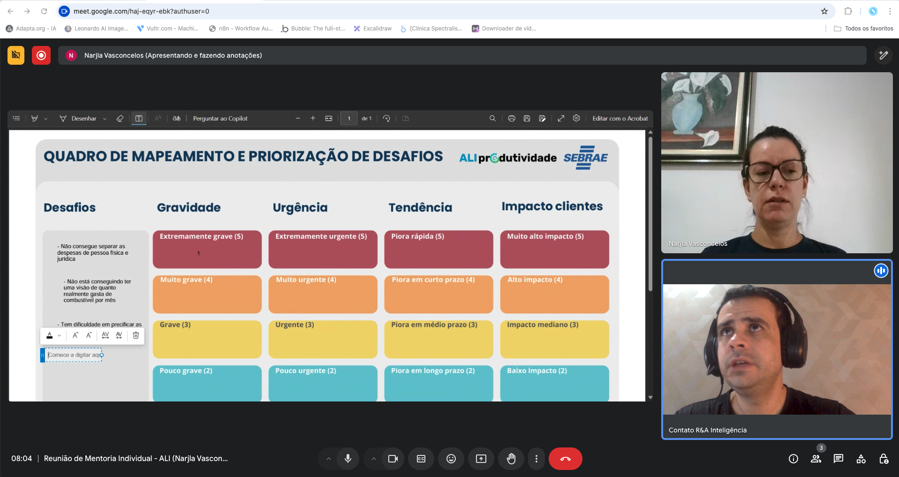Click the present screen button
Image resolution: width=899 pixels, height=477 pixels.
(481, 459)
